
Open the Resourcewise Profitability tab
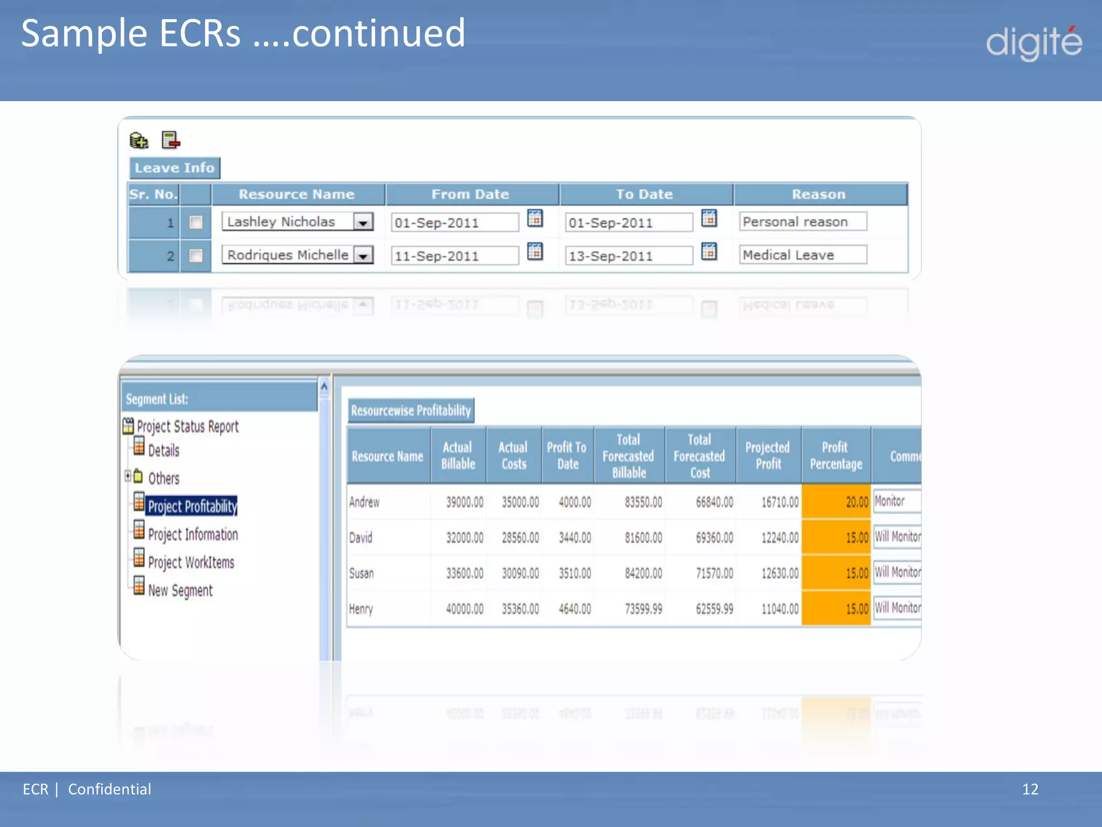[x=411, y=411]
